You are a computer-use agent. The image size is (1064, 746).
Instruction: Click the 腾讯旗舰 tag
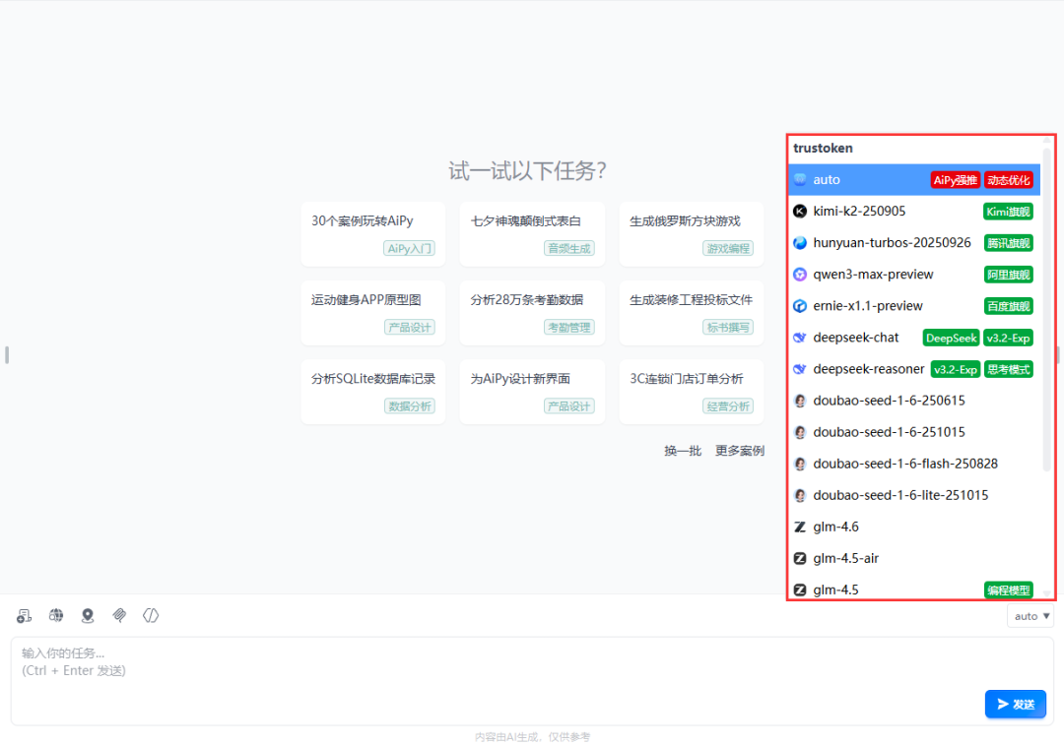click(1009, 242)
